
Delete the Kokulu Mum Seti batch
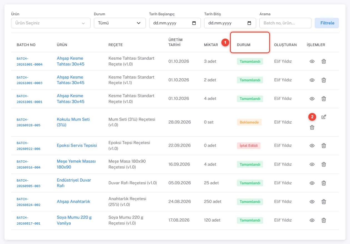(x=312, y=127)
